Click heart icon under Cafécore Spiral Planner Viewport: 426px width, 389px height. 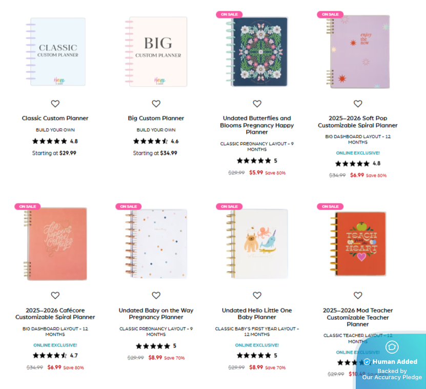[x=55, y=295]
